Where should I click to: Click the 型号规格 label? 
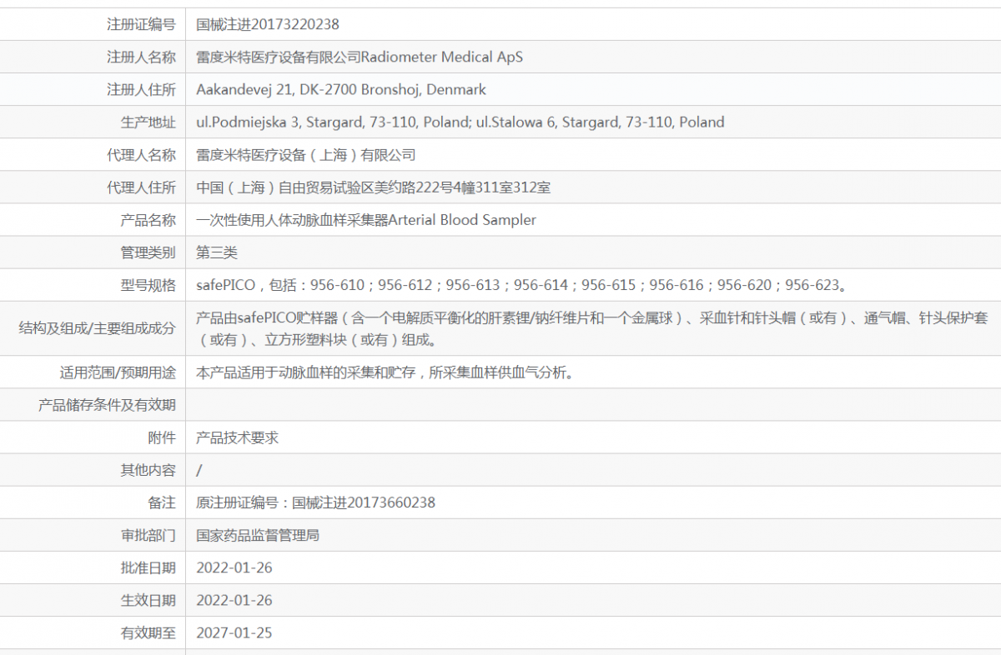(148, 285)
